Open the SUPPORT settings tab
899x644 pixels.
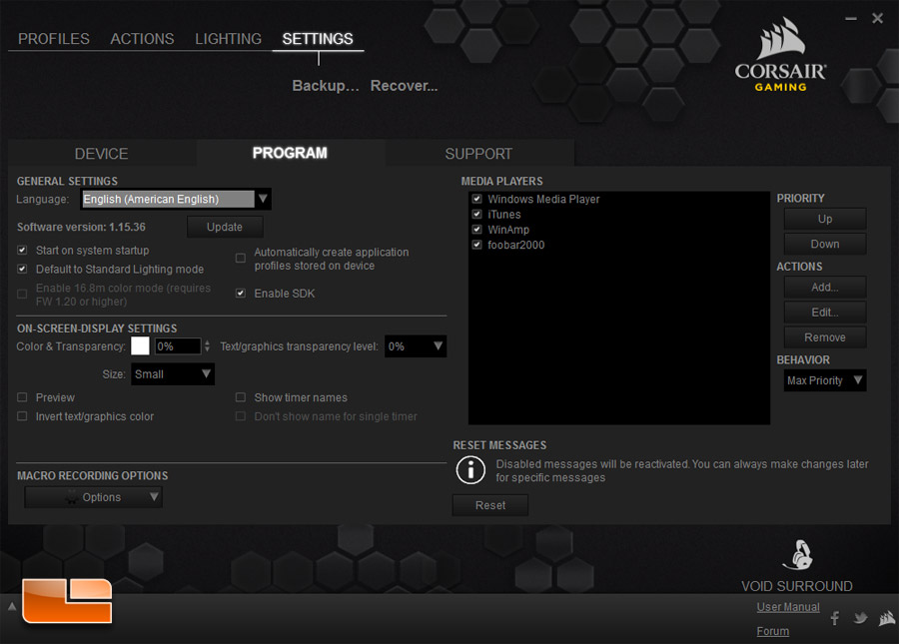click(478, 154)
